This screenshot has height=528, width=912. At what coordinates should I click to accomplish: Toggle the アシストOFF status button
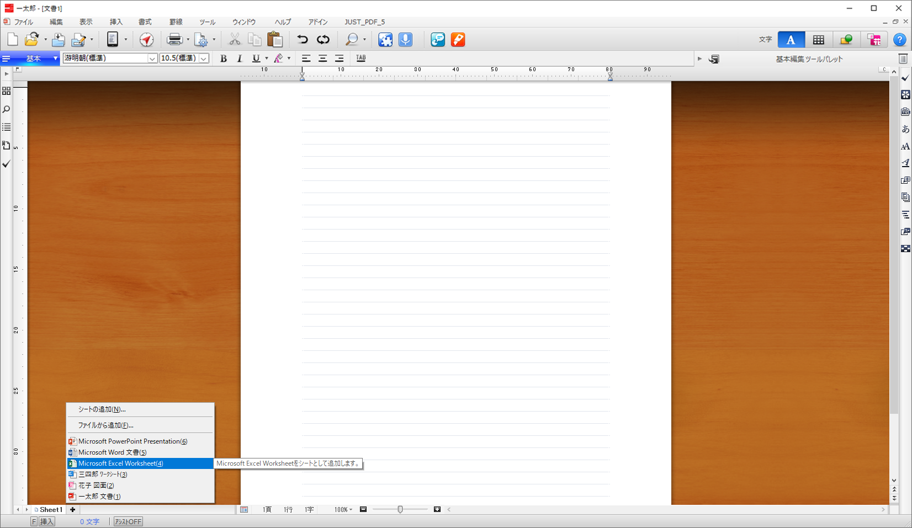128,521
